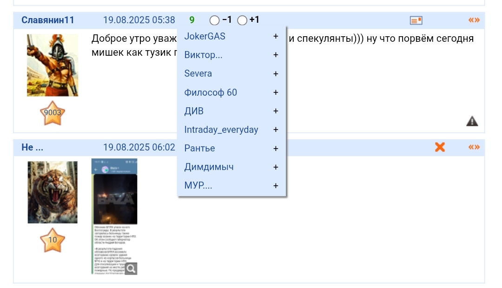
Task: Click the green rating count 9
Action: coord(192,20)
